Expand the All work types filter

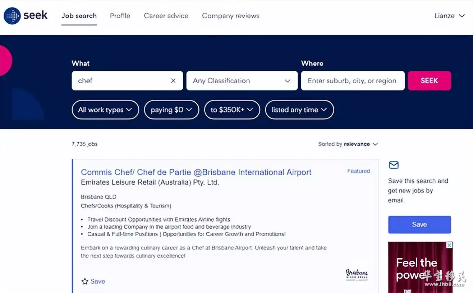105,110
